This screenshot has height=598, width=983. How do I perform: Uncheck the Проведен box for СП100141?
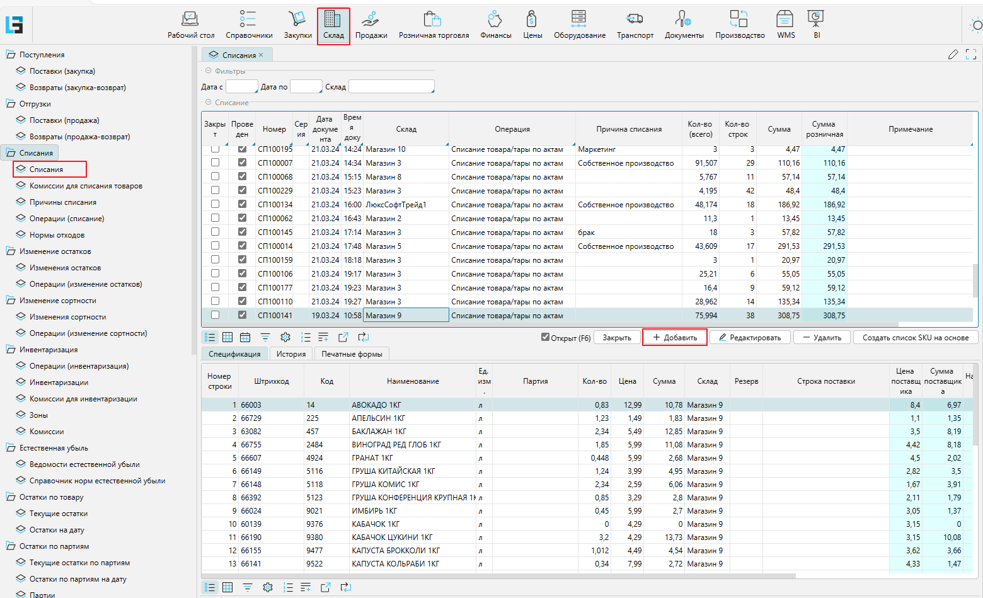coord(242,315)
